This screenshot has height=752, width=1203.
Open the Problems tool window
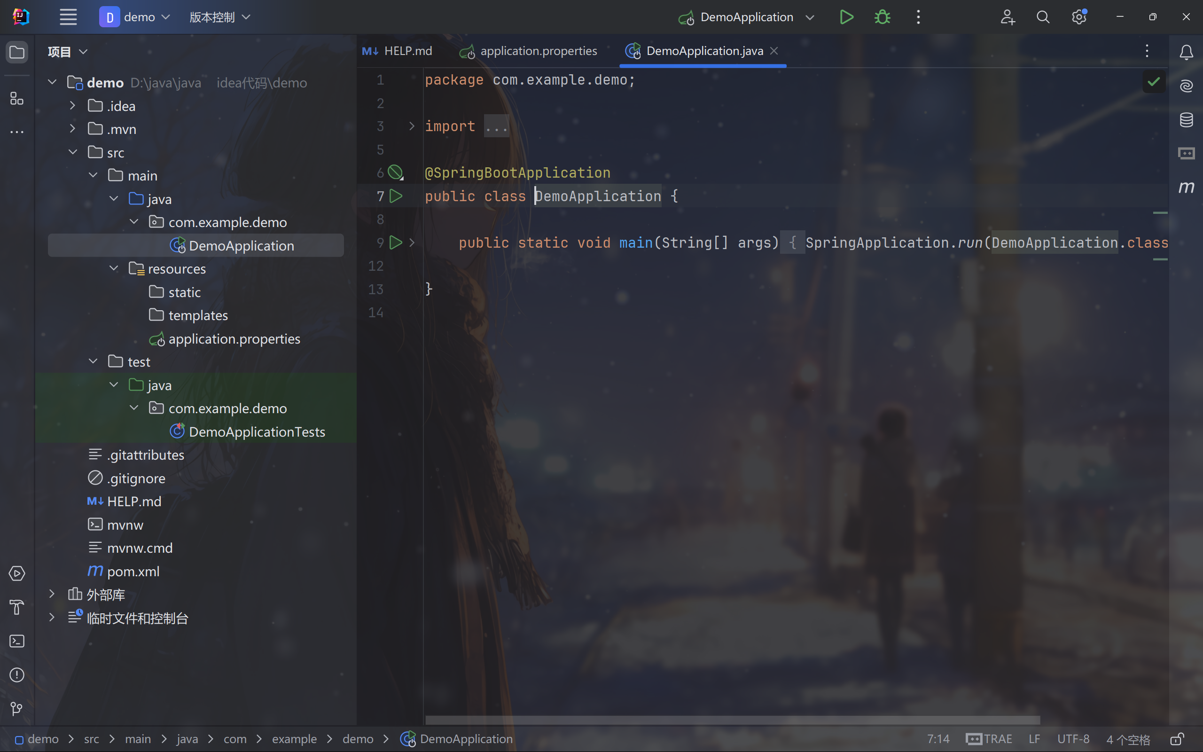(17, 675)
